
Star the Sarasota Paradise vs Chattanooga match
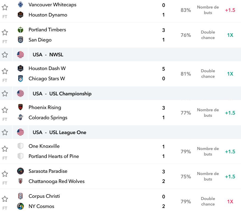pyautogui.click(x=5, y=174)
